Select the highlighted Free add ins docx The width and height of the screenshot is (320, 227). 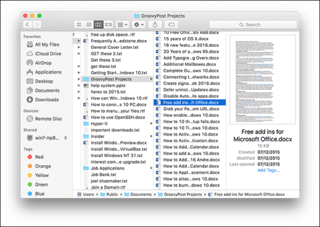click(190, 102)
